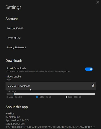Click the Free 838.7 GB label
The image size is (101, 129).
(x=75, y=97)
